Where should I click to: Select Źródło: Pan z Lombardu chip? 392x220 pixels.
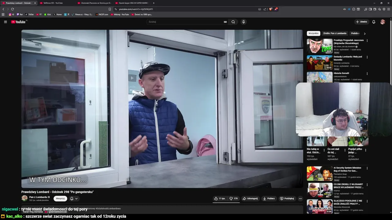coord(335,33)
